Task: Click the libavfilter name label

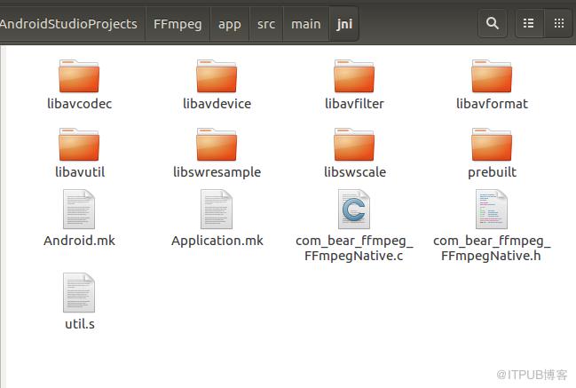Action: (x=354, y=104)
